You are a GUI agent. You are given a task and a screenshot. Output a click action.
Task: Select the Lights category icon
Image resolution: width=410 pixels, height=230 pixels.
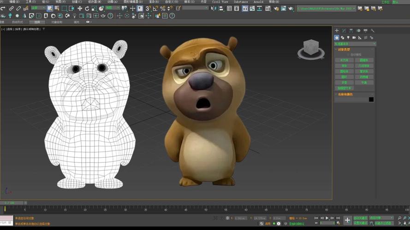tap(348, 38)
